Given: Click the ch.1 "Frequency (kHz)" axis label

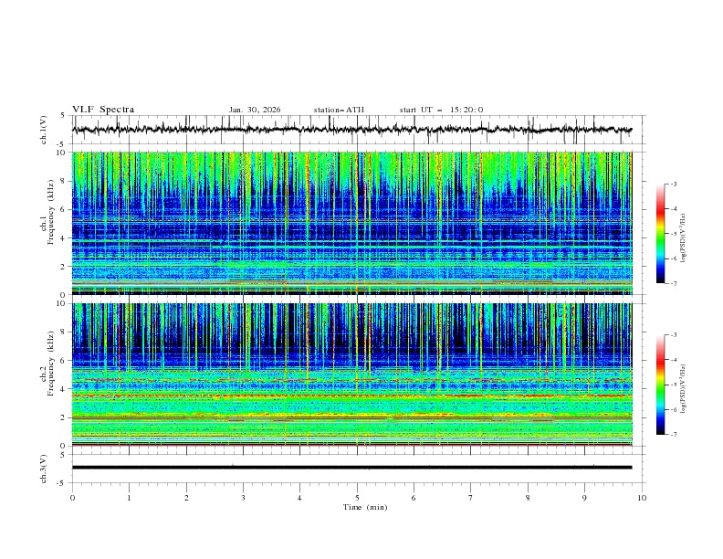Looking at the screenshot, I should (52, 212).
